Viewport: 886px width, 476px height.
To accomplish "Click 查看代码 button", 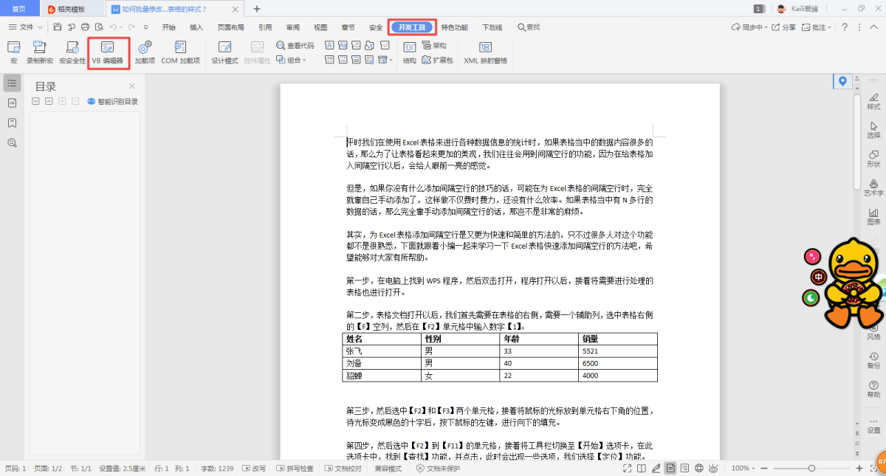I will click(x=295, y=46).
